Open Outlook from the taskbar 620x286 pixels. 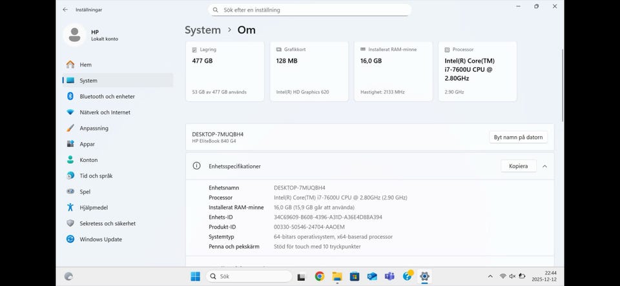(x=372, y=276)
